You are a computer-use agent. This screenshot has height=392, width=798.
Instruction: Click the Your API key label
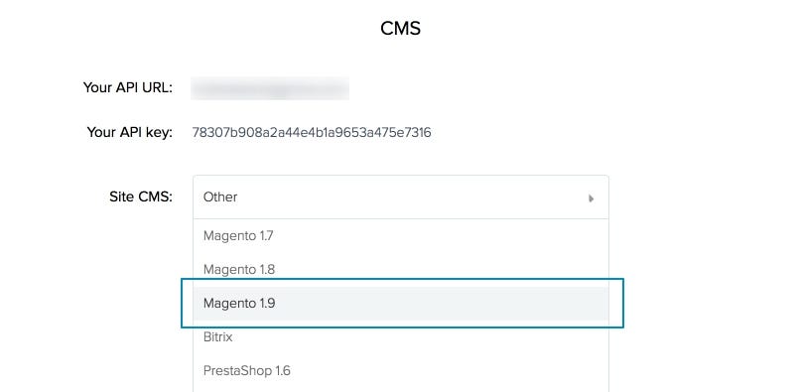tap(130, 132)
